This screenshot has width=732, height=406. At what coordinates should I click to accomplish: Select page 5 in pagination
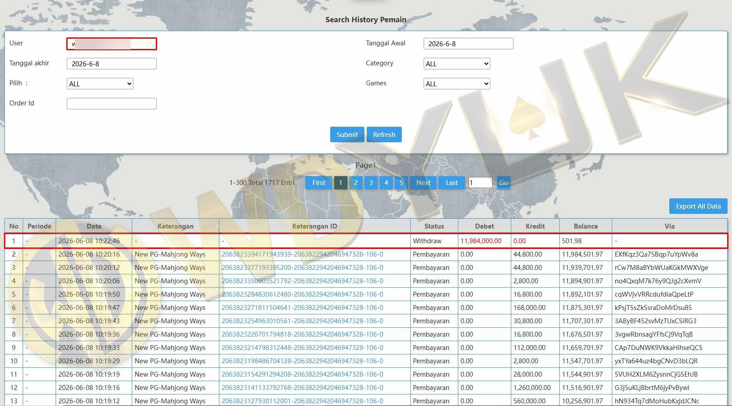[401, 183]
